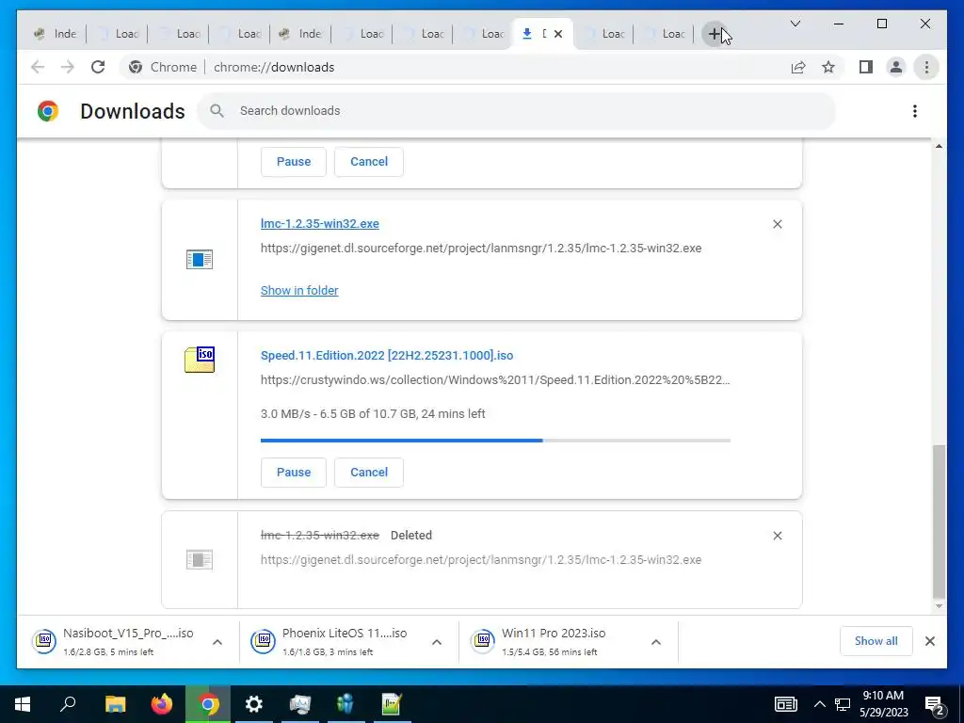
Task: Remove lmc-1.2.35-win32.exe from the list
Action: [777, 224]
